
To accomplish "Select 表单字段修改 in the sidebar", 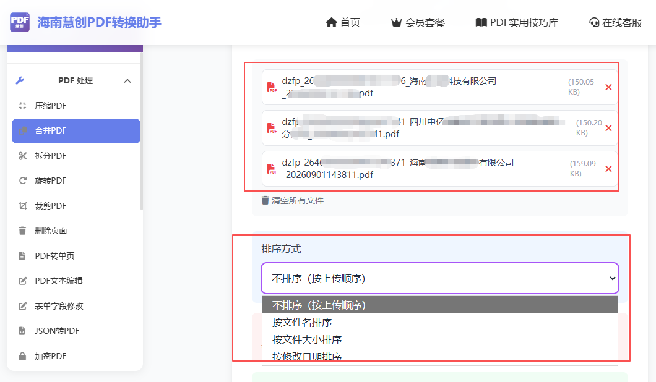I will coord(76,306).
